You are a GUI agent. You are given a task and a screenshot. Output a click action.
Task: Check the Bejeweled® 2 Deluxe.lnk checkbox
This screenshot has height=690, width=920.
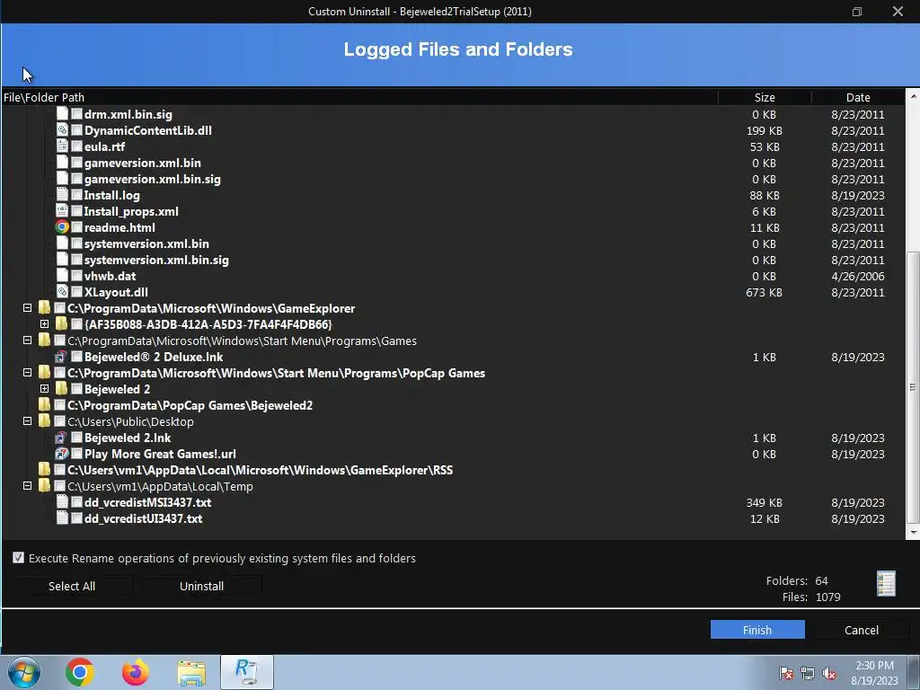click(77, 356)
